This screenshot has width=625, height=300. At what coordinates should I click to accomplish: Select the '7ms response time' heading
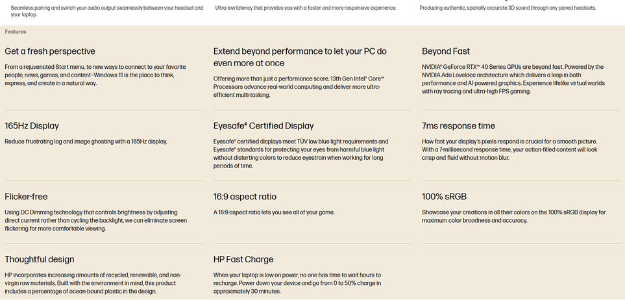coord(458,126)
